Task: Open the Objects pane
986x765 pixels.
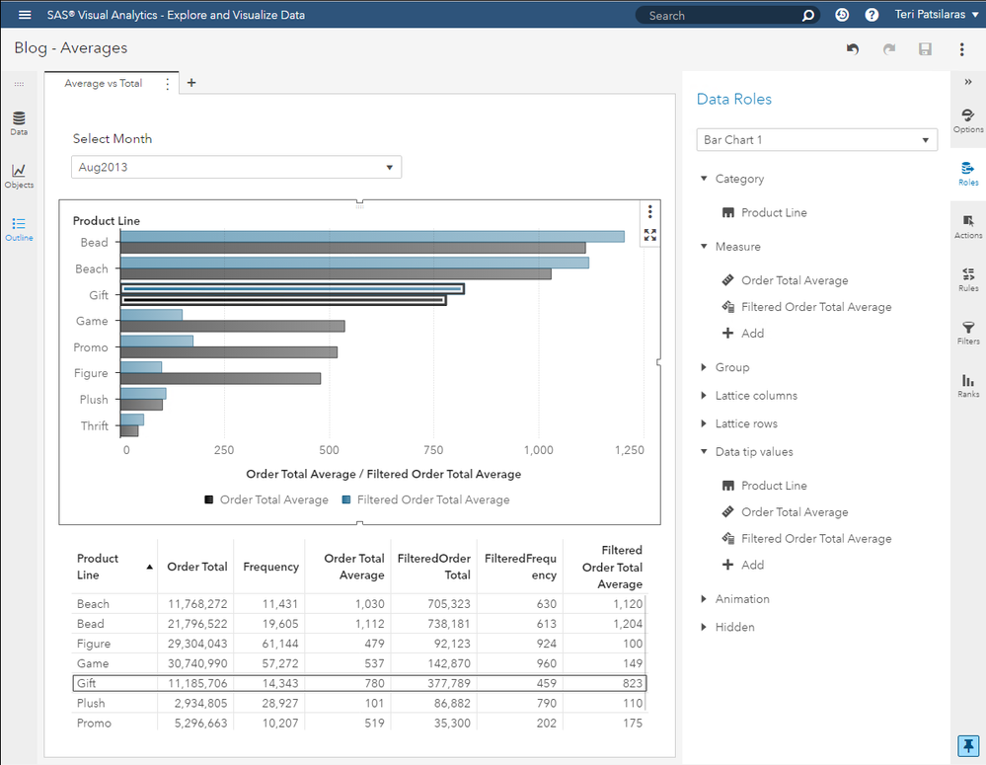Action: pyautogui.click(x=19, y=176)
